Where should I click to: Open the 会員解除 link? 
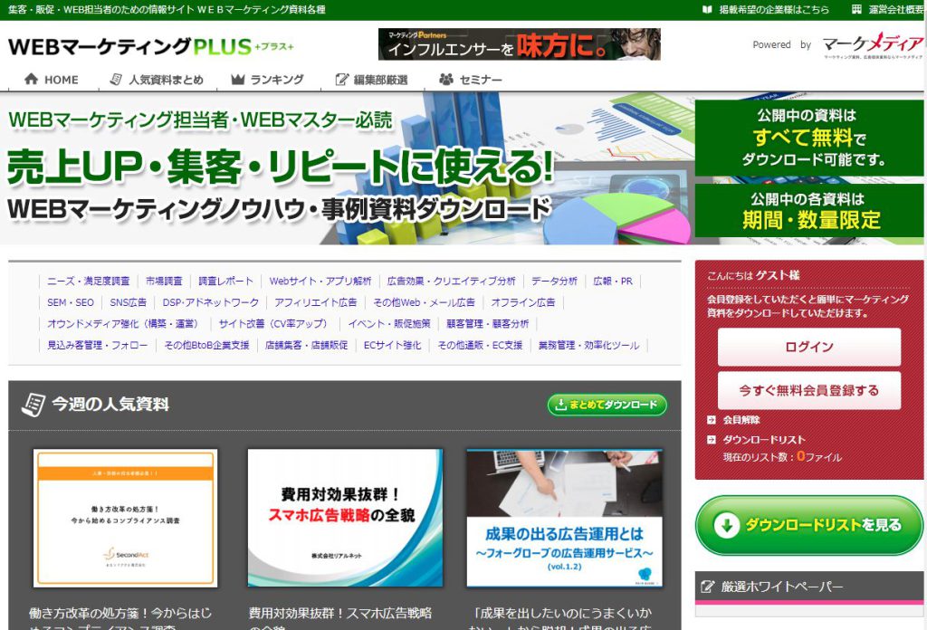coord(741,420)
